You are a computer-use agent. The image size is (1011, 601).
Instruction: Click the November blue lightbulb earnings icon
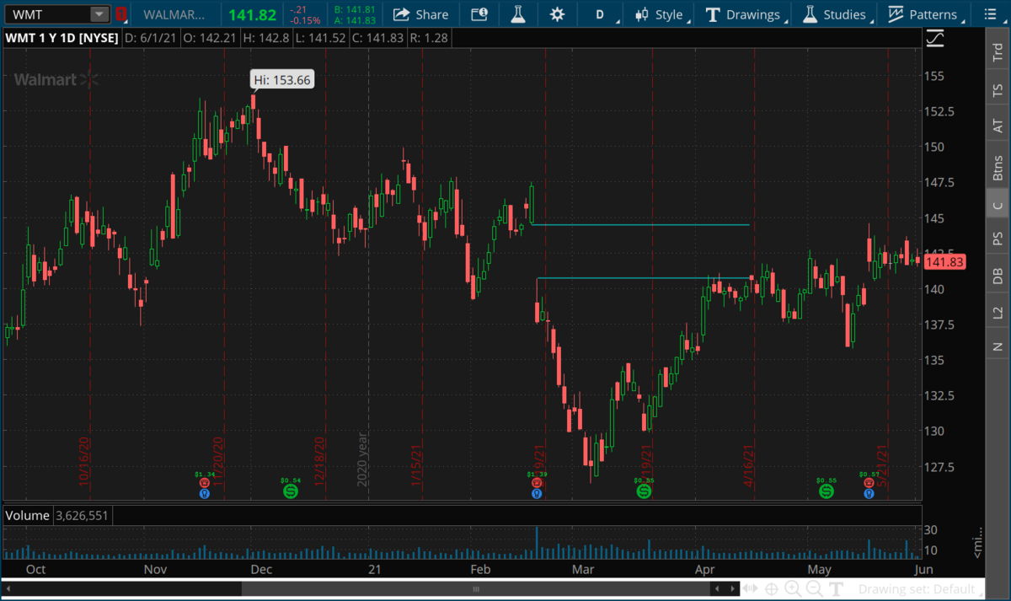[205, 494]
